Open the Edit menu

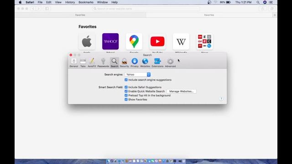coord(49,2)
